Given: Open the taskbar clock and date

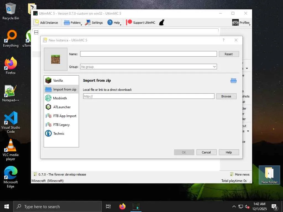Looking at the screenshot, I should tap(259, 206).
